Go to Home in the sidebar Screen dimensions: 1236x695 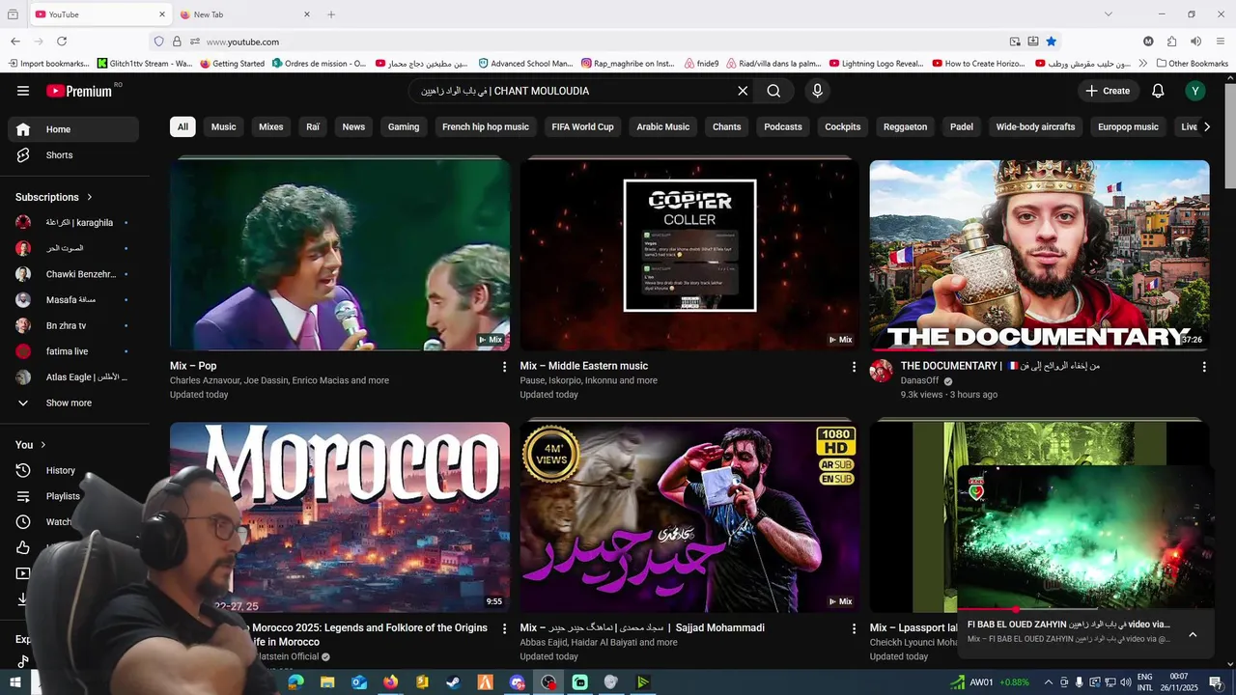(73, 129)
